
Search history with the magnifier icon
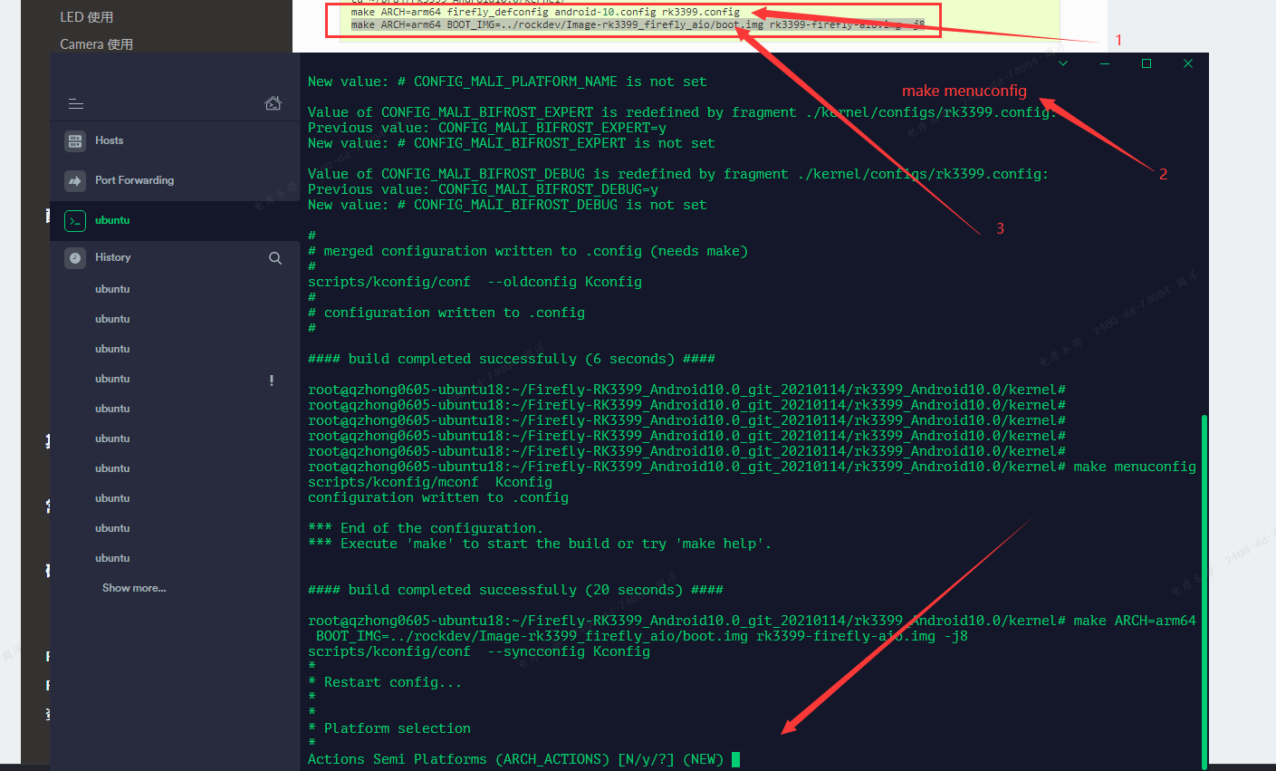click(275, 258)
